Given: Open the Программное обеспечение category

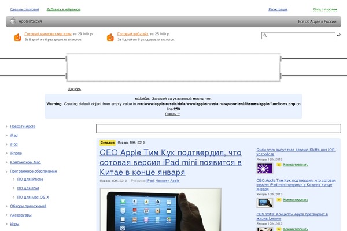Looking at the screenshot, I should [x=34, y=171].
